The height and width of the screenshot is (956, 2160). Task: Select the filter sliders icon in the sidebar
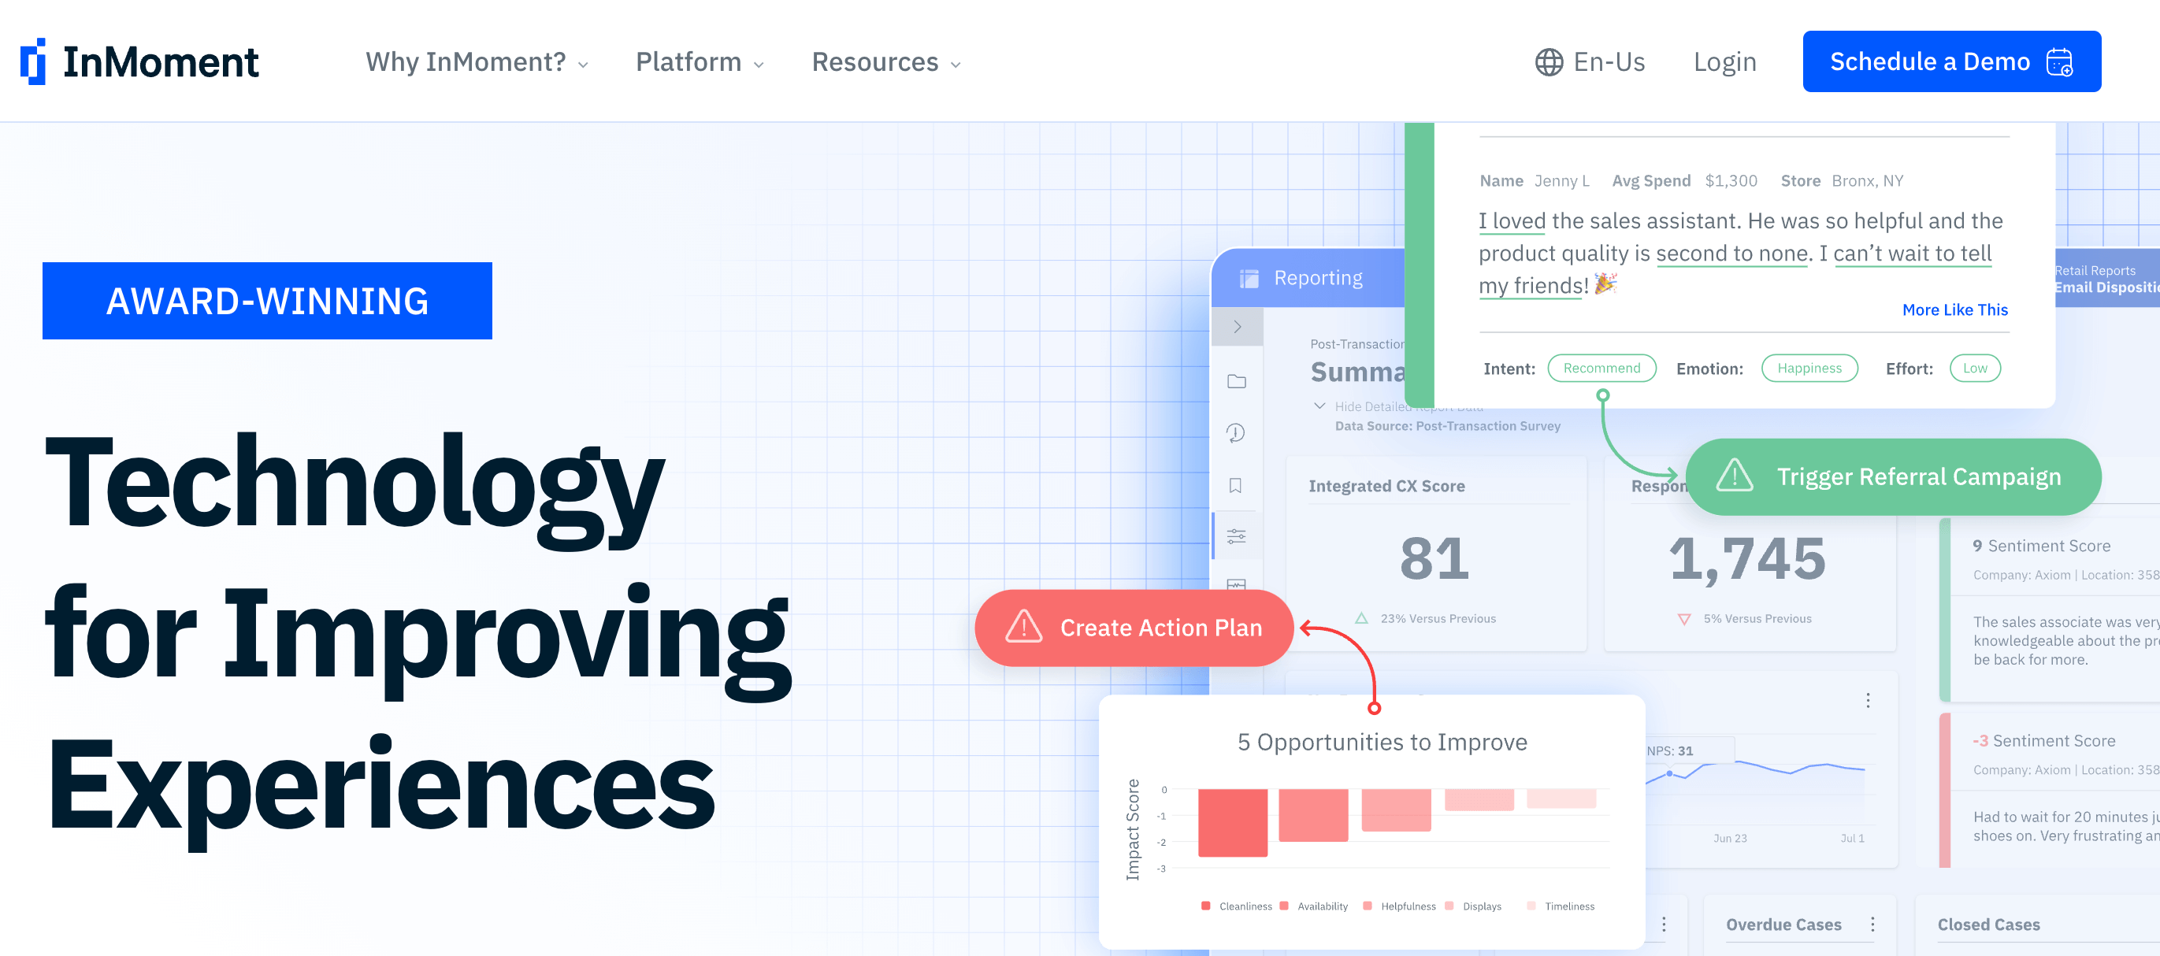(x=1236, y=536)
